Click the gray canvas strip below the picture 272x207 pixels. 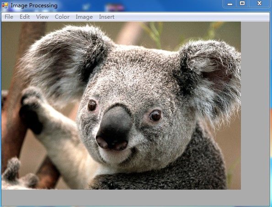(x=135, y=197)
